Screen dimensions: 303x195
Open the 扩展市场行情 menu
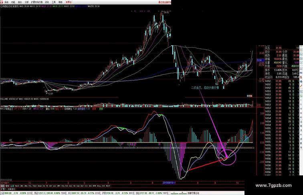click(x=37, y=2)
